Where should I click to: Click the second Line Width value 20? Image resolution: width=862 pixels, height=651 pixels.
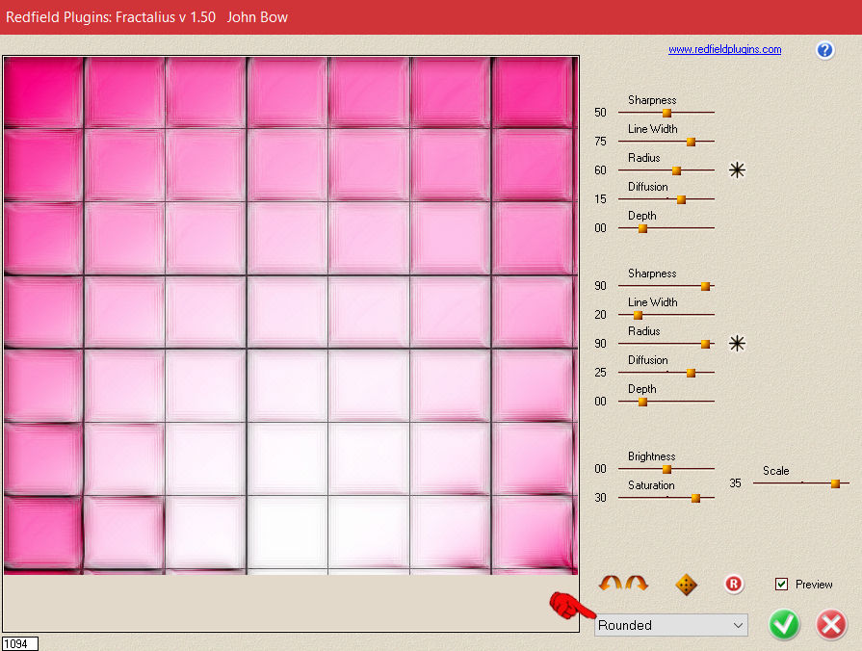[600, 315]
